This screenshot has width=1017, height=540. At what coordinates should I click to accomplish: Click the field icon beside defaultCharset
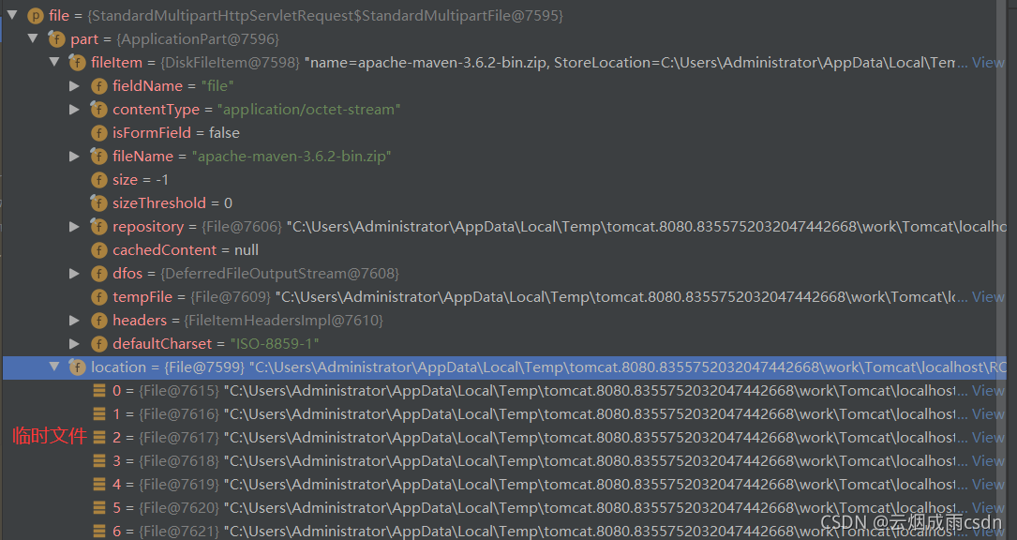(99, 343)
